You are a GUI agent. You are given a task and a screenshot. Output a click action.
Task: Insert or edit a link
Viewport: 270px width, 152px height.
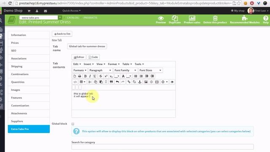click(x=129, y=82)
